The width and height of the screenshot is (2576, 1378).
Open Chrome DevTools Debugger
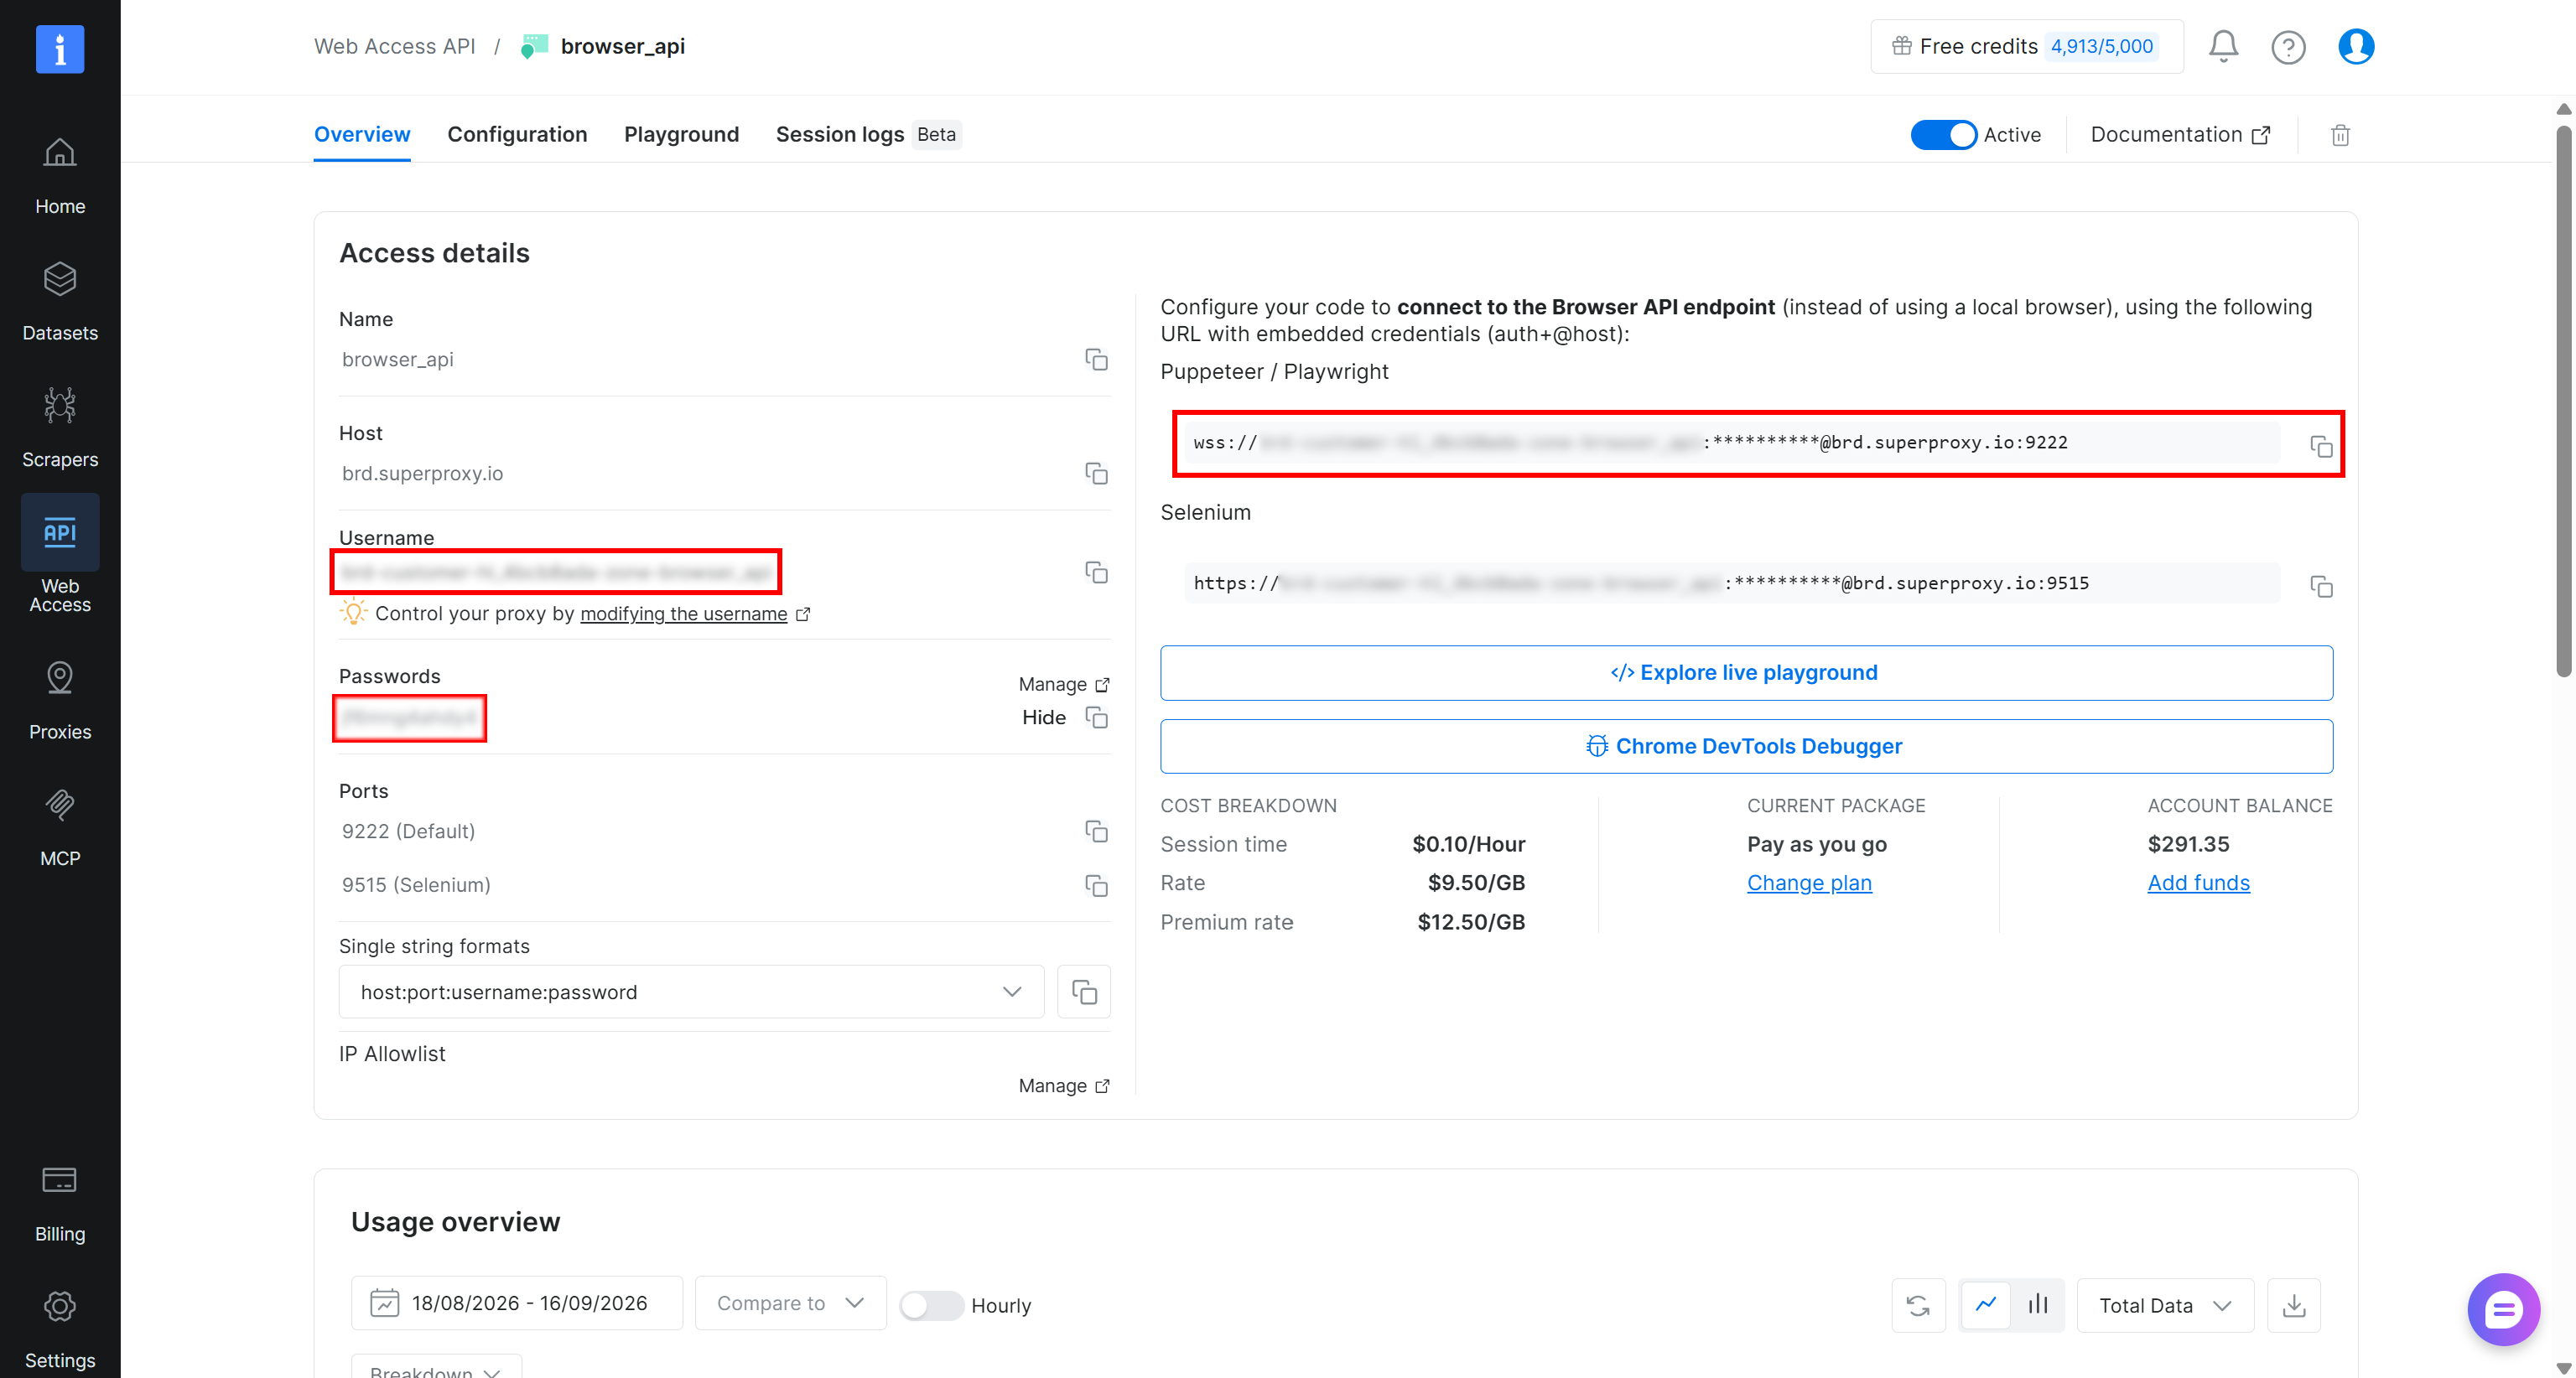(1746, 747)
